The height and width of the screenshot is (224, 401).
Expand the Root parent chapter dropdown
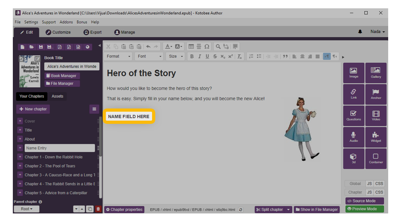(x=27, y=209)
